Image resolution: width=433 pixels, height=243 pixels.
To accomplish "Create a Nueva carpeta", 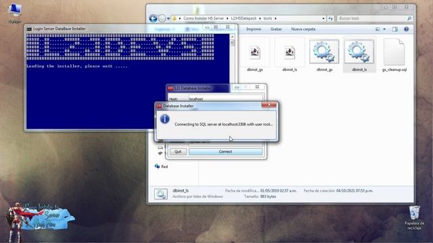I will coord(303,29).
